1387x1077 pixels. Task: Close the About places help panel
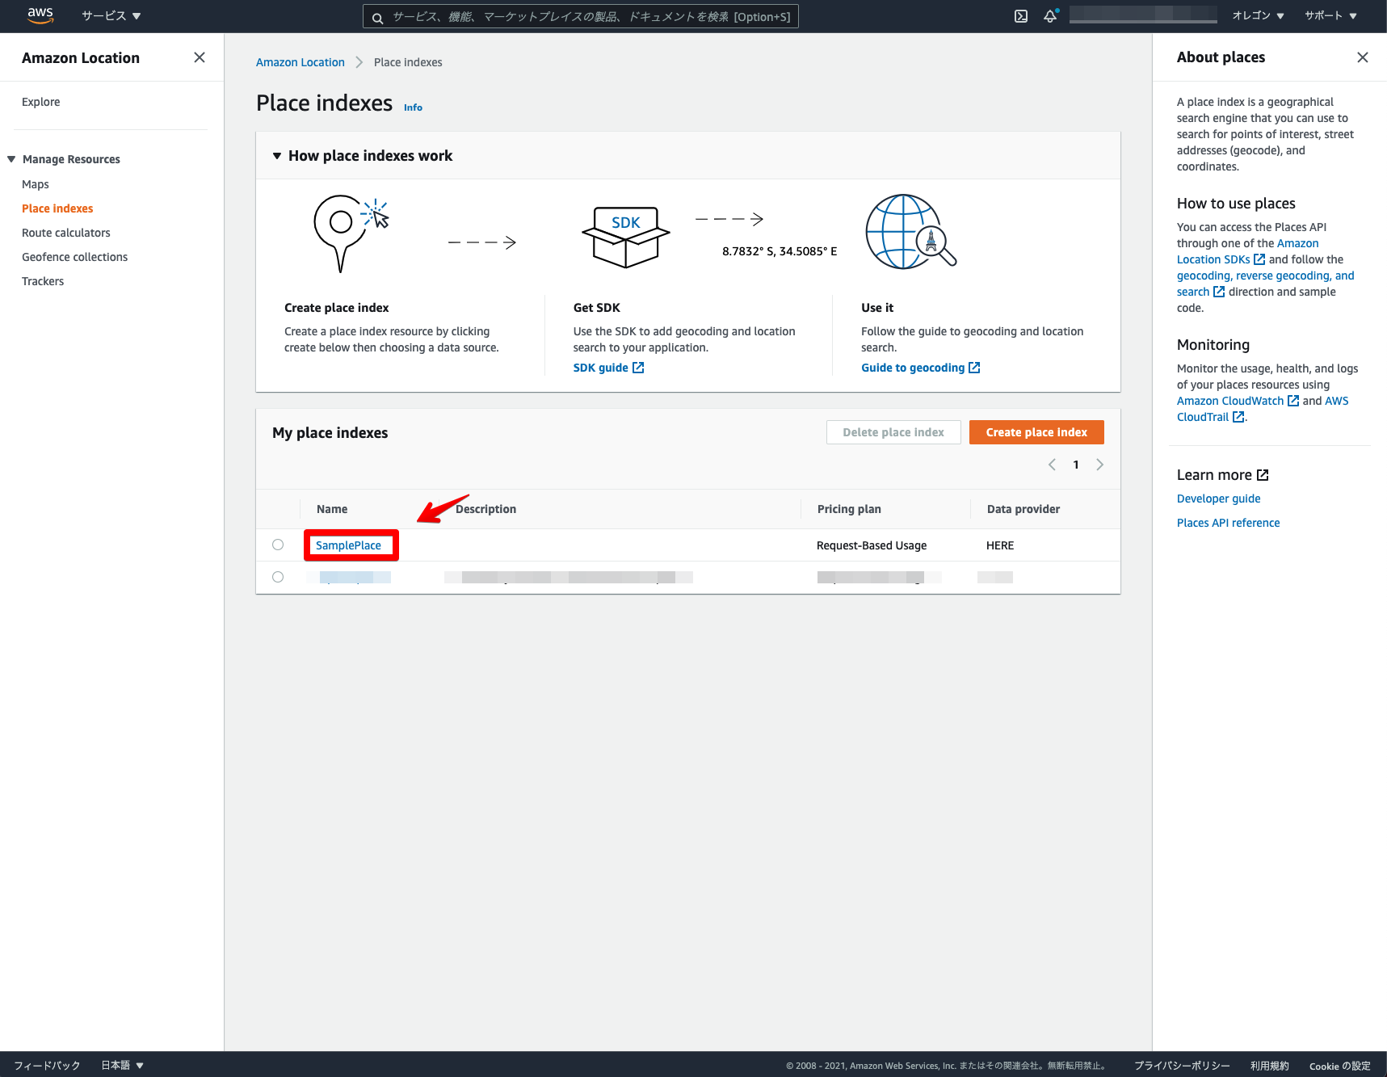1363,57
